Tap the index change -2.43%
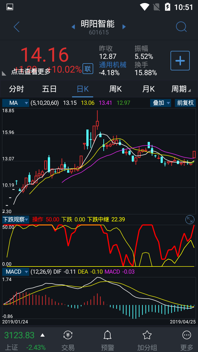Image resolution: width=198 pixels, height=352 pixels. coord(36,347)
